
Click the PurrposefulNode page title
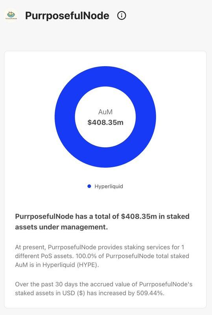67,16
